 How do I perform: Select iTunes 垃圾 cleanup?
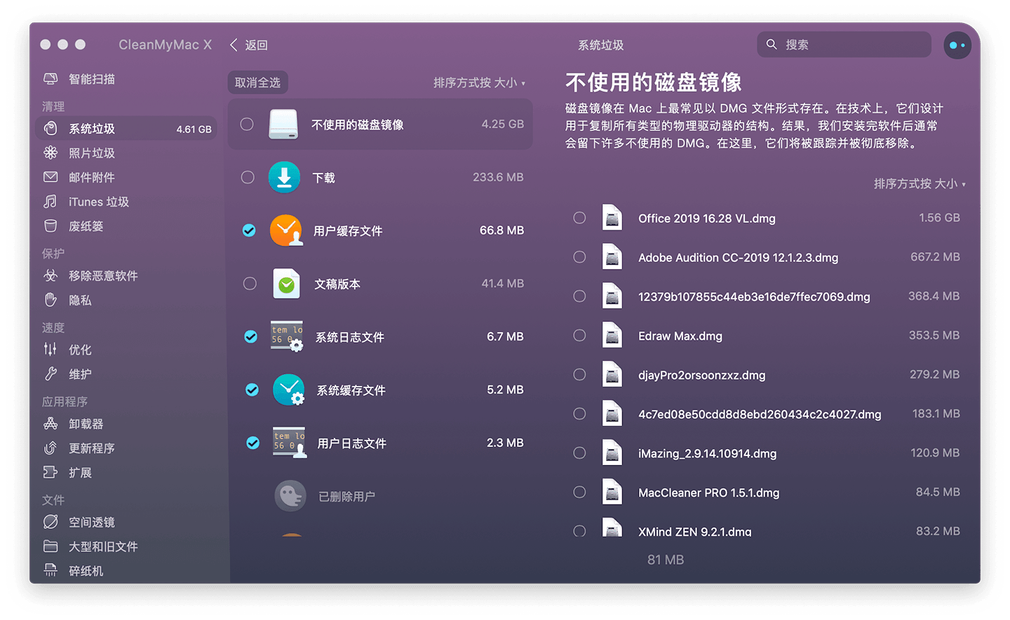(84, 202)
